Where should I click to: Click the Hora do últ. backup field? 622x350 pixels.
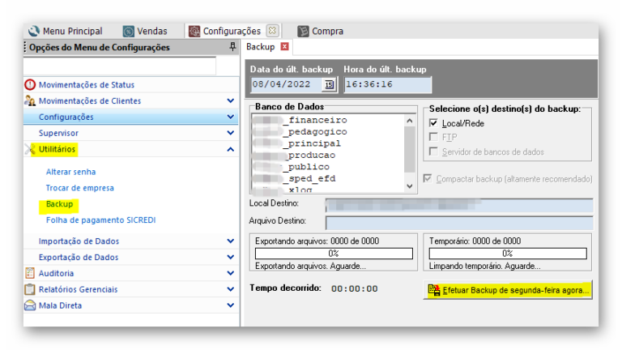point(388,84)
